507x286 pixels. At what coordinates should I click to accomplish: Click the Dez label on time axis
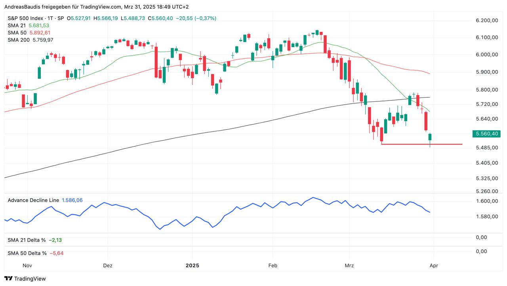107,265
